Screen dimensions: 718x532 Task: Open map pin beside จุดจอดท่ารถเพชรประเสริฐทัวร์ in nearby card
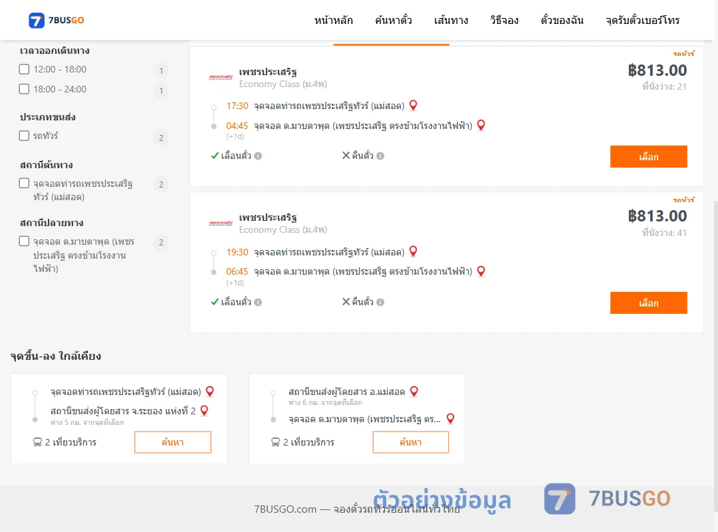(x=209, y=391)
